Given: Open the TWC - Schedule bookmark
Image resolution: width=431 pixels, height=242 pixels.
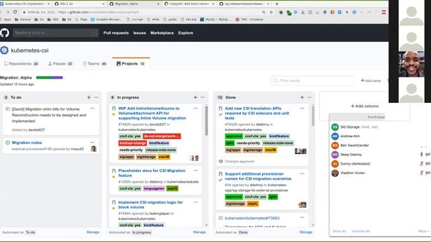Looking at the screenshot, I should coord(249,19).
